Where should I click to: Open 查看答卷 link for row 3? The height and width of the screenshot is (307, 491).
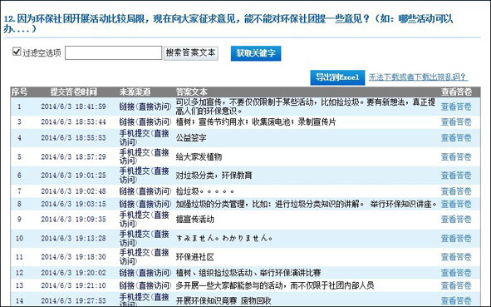[x=456, y=121]
